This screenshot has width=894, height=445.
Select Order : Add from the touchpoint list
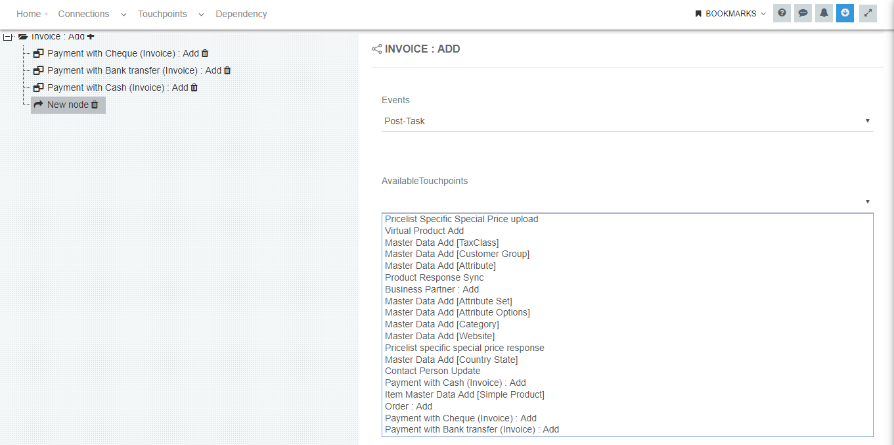coord(409,406)
